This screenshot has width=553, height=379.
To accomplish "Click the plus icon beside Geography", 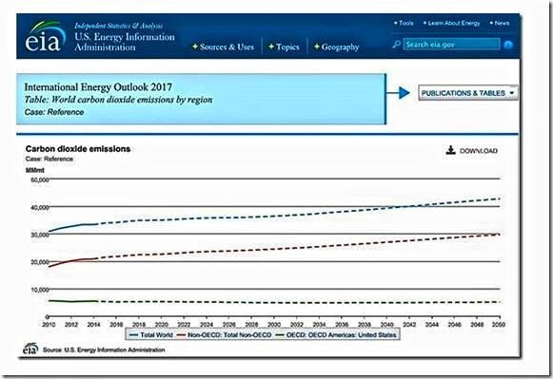I will tap(317, 47).
